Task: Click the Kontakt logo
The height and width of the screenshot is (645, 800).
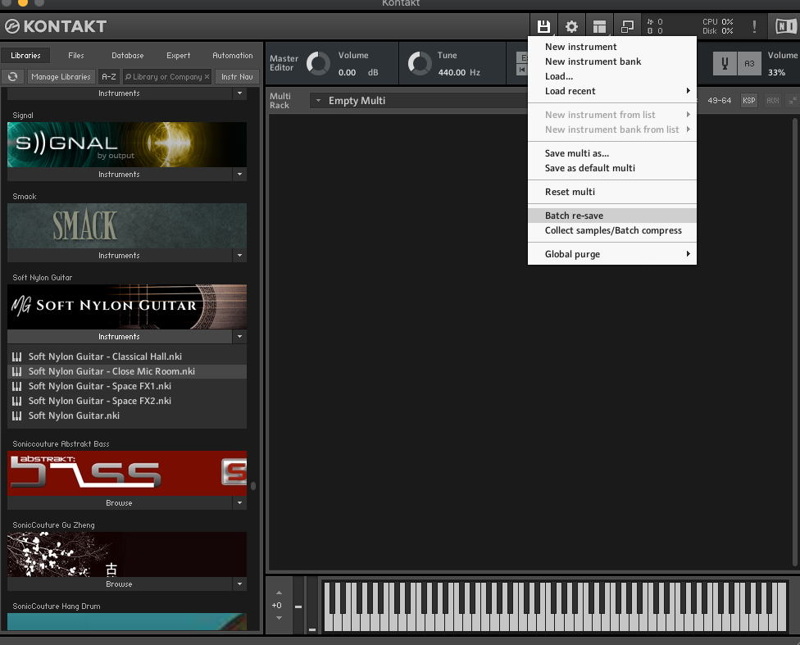Action: (56, 26)
